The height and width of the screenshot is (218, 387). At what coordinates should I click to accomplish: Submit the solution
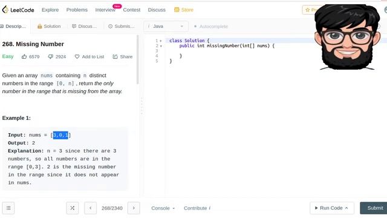[x=374, y=208]
